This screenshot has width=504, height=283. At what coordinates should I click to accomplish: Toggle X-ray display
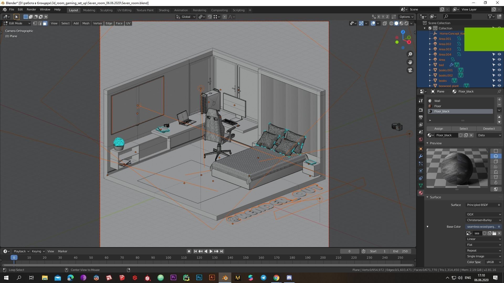pos(385,23)
